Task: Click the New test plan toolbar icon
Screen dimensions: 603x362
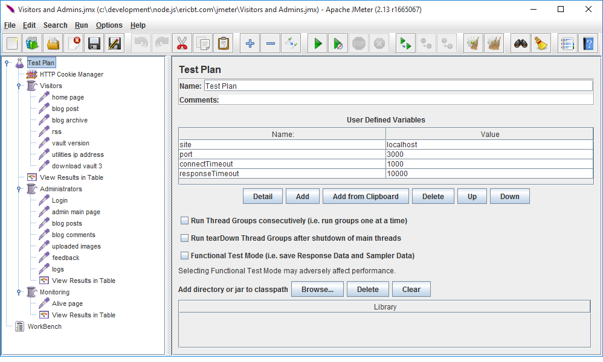Action: 12,43
